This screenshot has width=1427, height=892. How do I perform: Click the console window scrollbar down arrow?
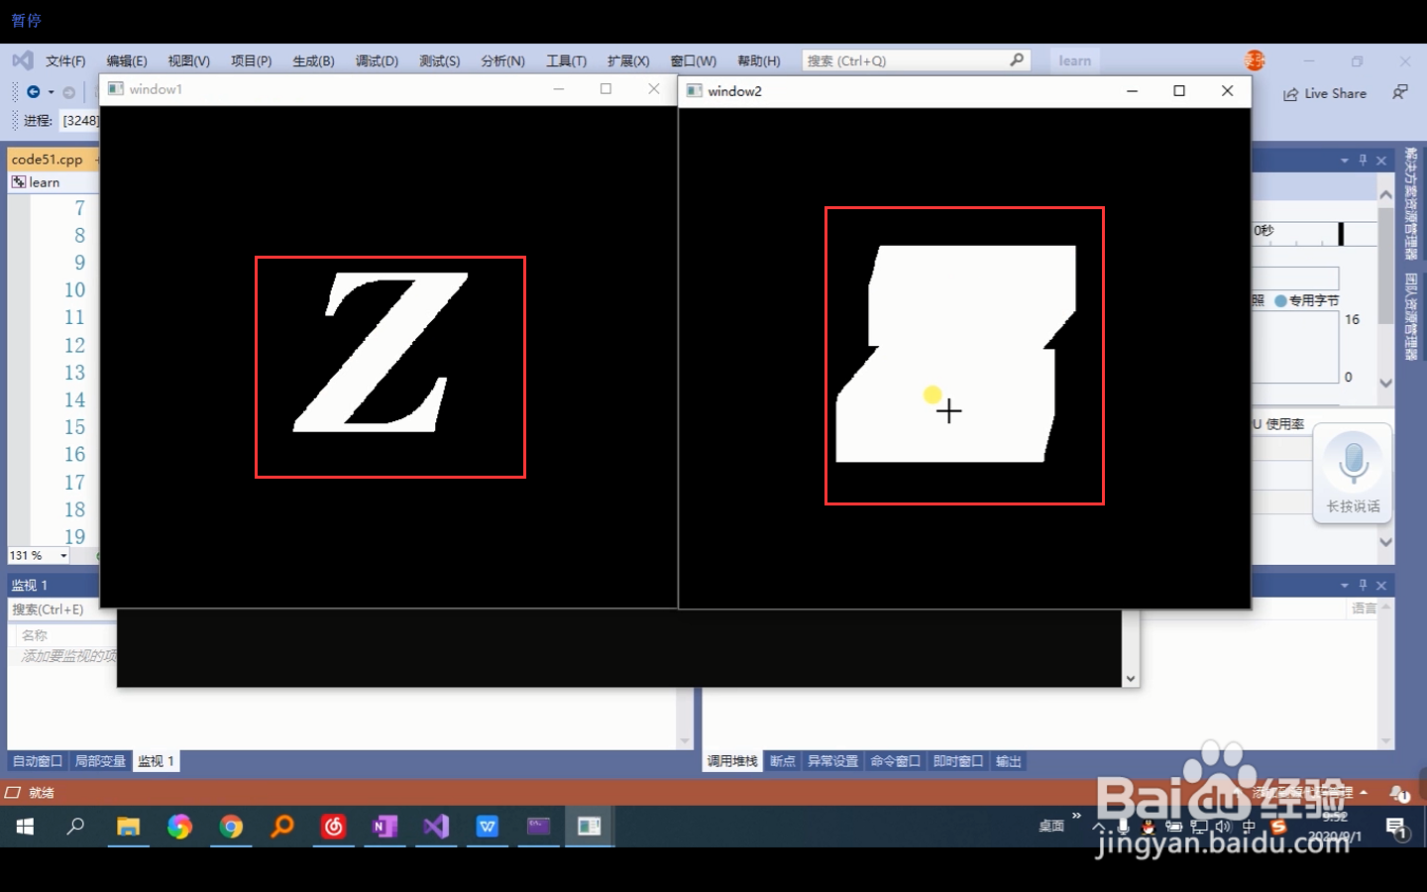tap(1131, 679)
